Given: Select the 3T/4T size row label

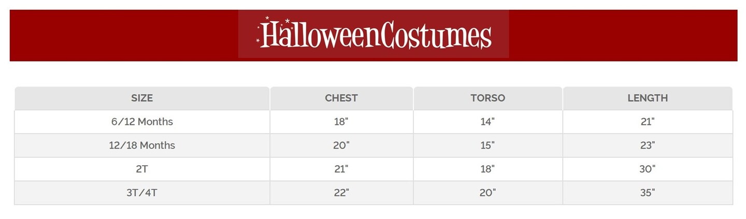Looking at the screenshot, I should pos(142,193).
